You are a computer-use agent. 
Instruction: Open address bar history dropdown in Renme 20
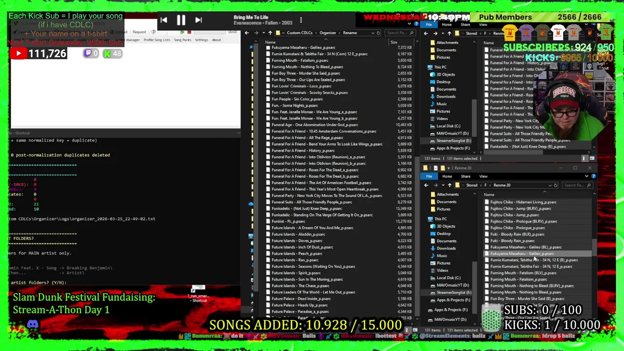(x=550, y=185)
